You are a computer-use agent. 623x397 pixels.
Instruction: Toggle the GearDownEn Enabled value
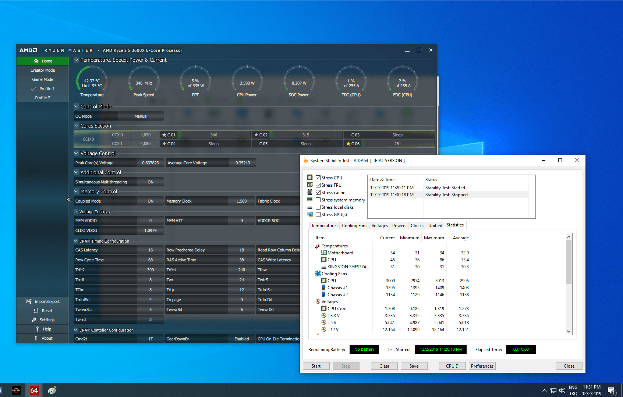click(241, 339)
